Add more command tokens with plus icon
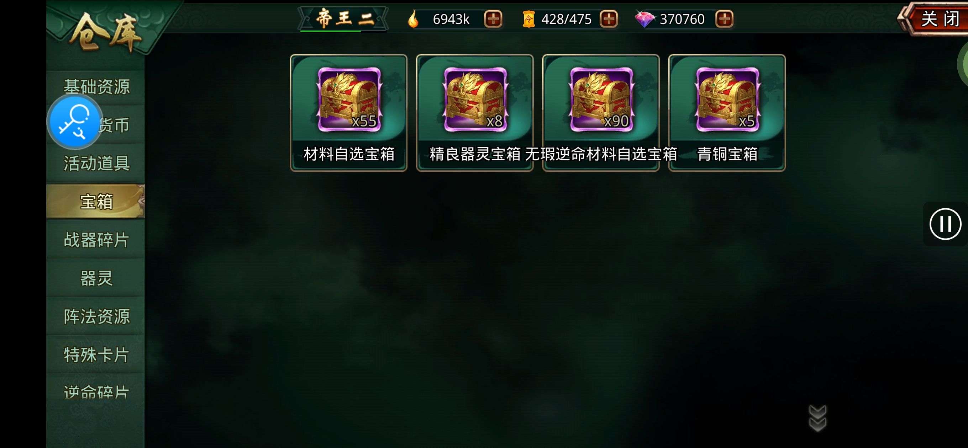968x448 pixels. (609, 19)
